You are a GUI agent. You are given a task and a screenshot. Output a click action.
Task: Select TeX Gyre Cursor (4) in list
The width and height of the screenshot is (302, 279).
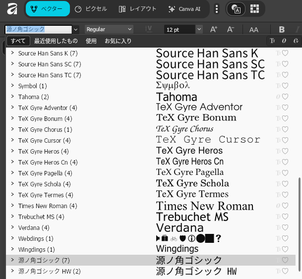click(x=45, y=140)
